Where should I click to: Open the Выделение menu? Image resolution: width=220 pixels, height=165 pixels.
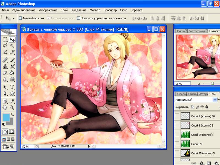(x=79, y=10)
